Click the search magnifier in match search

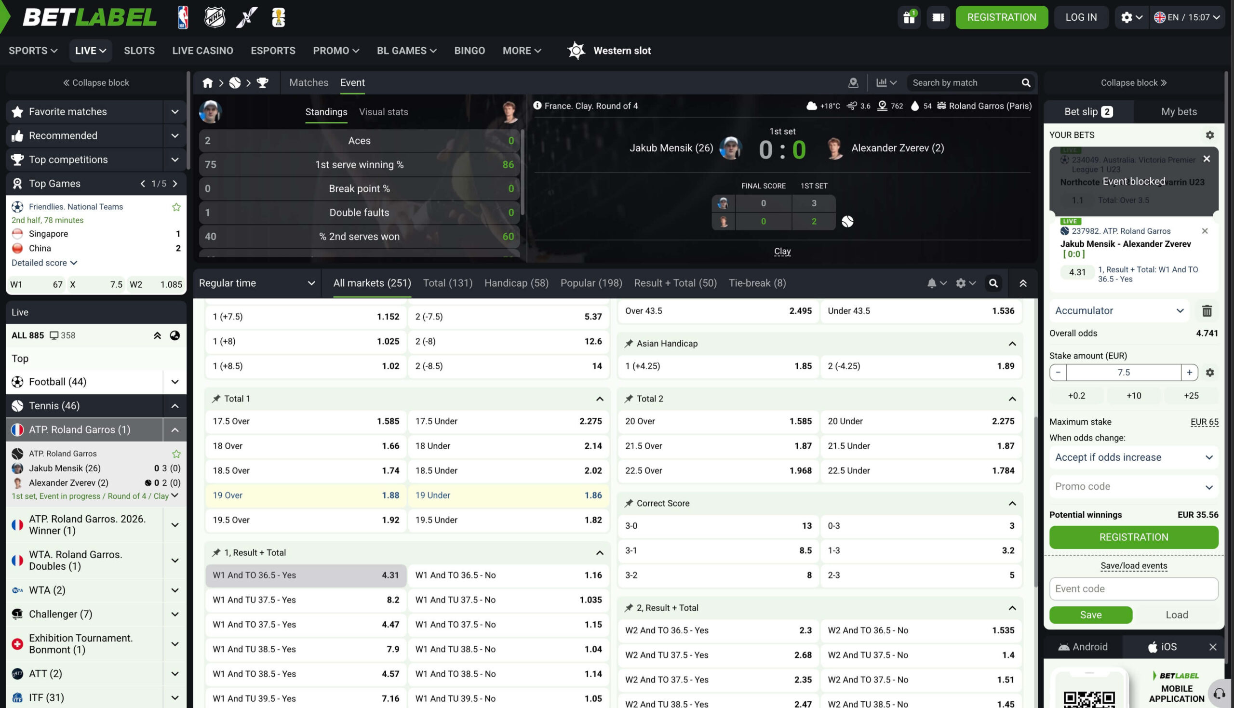(1026, 83)
